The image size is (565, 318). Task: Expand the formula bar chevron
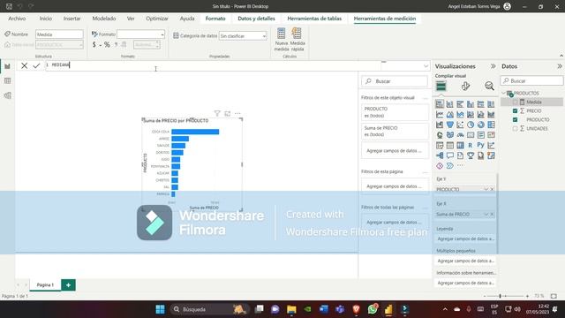[x=426, y=66]
